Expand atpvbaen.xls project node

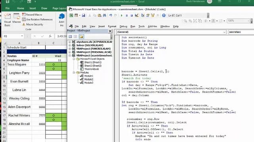tap(70, 42)
